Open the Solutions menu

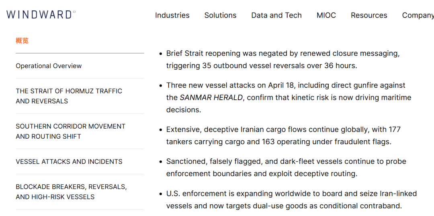pos(220,15)
